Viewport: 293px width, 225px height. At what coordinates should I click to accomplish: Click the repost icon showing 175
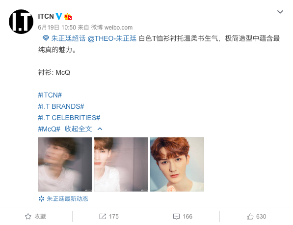click(x=103, y=216)
